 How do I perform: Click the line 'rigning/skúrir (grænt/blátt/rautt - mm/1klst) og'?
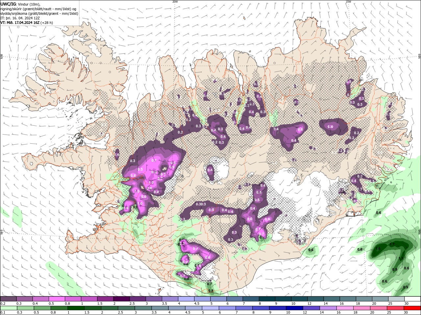click(38, 9)
